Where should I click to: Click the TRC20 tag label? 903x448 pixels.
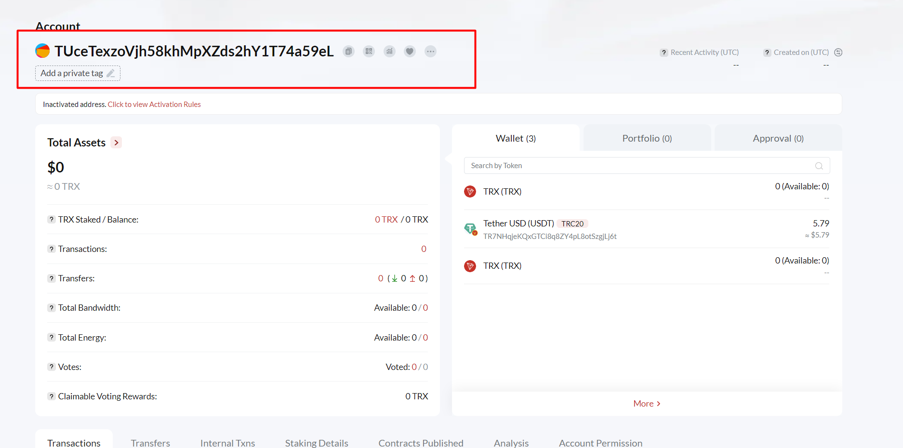[572, 224]
